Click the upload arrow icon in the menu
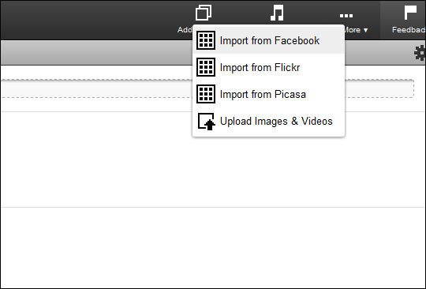Viewport: 426px width, 289px height. point(206,122)
